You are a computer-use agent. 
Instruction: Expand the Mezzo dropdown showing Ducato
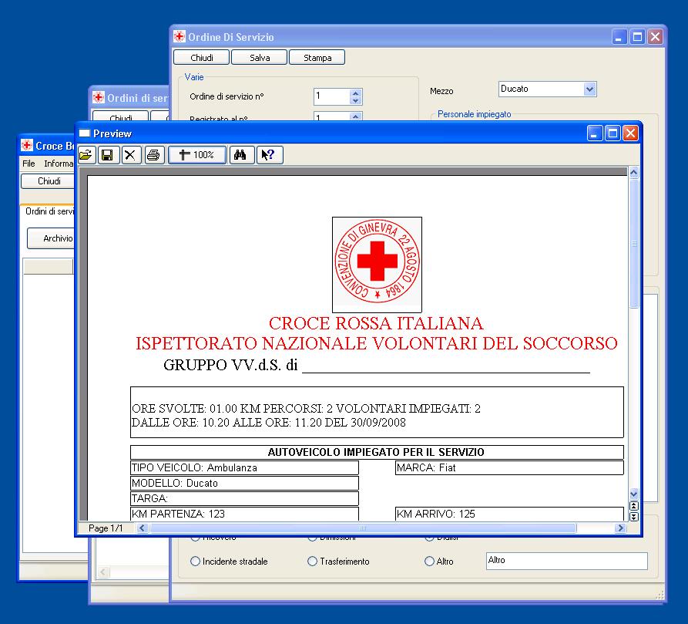[589, 89]
